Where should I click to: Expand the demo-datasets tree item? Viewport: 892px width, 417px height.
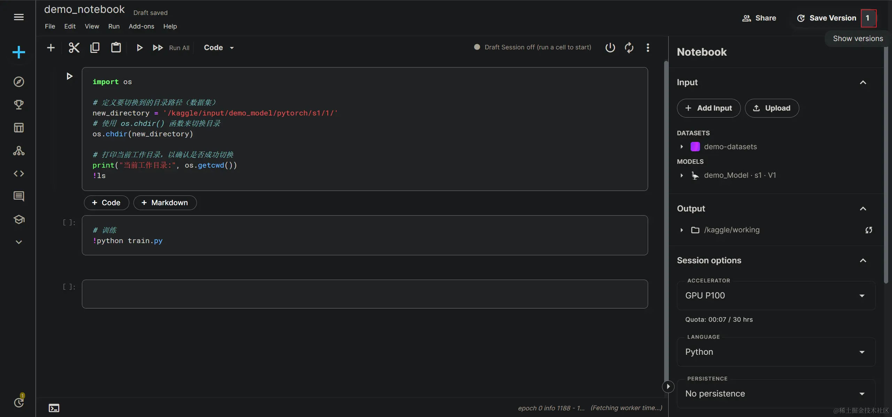[682, 147]
